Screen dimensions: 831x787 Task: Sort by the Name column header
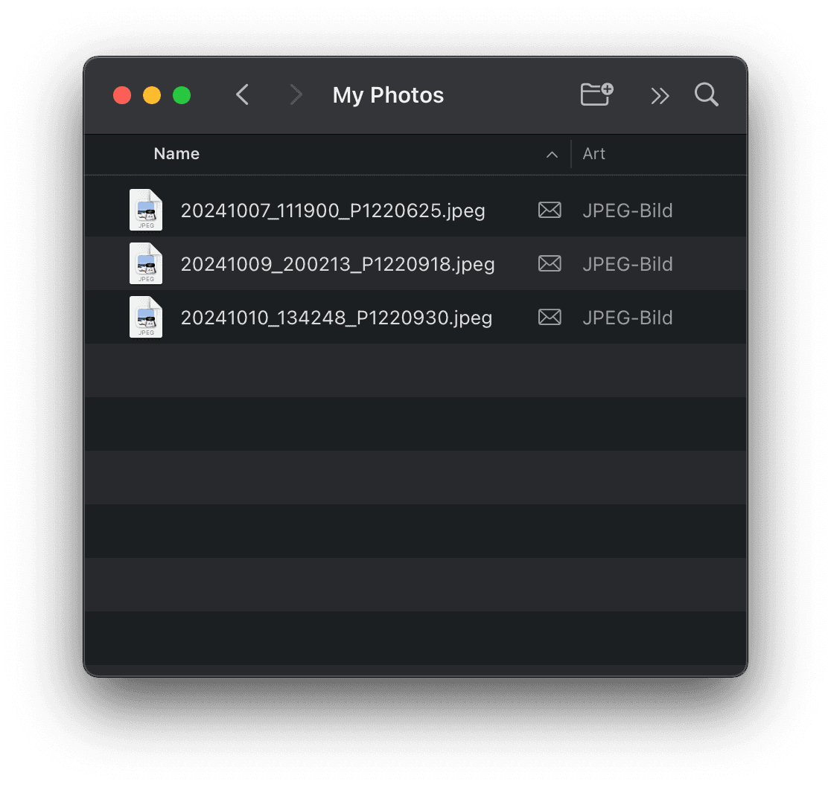point(176,153)
